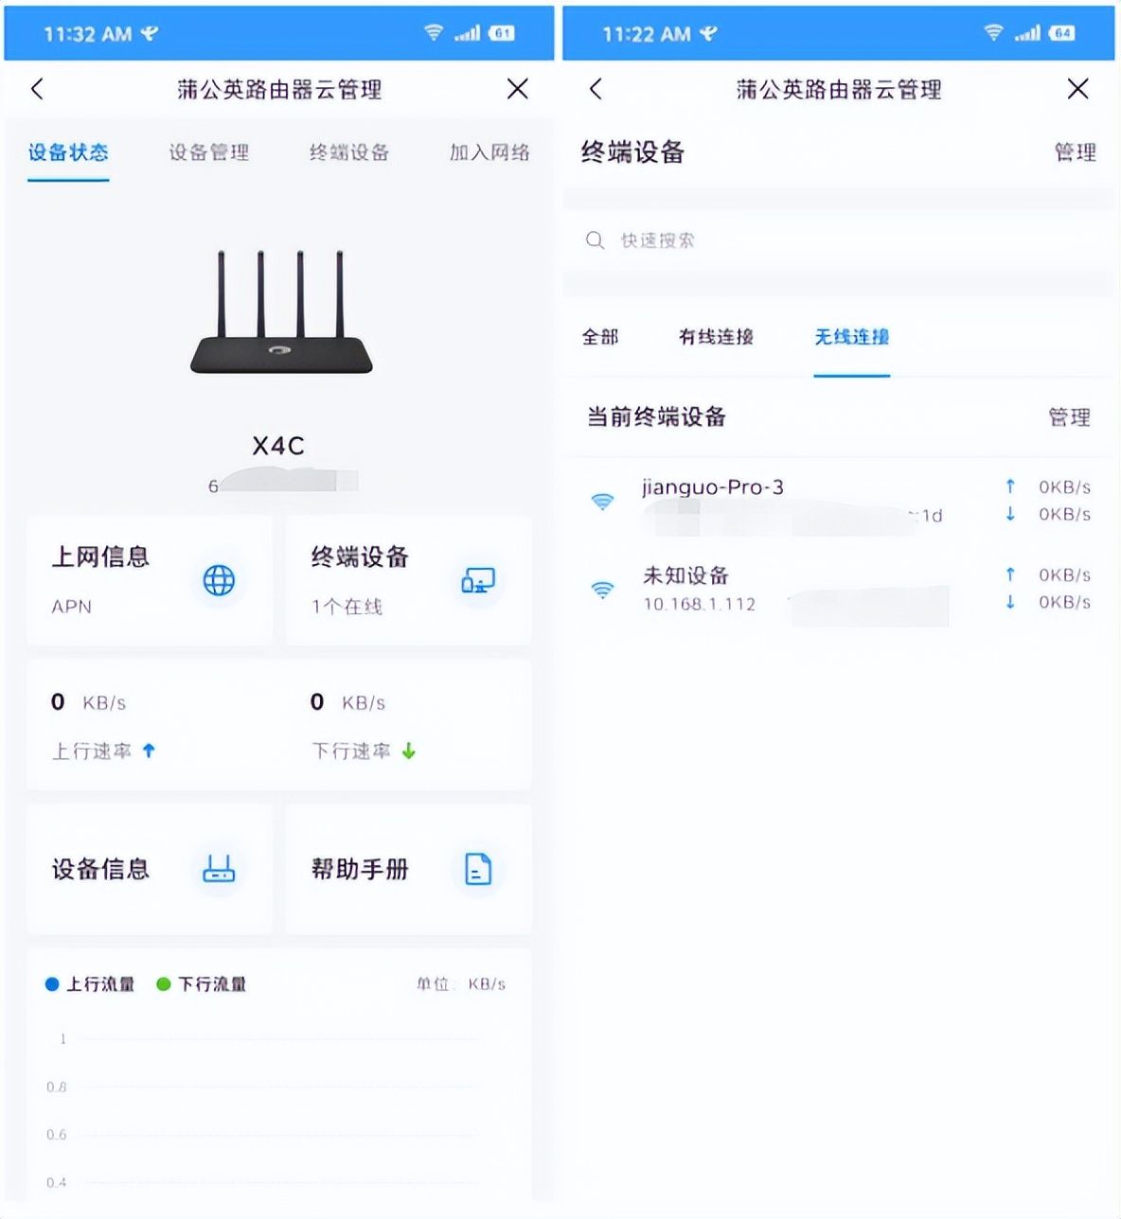Tap download arrow for jianguo-Pro-3
1121x1219 pixels.
[x=1010, y=514]
